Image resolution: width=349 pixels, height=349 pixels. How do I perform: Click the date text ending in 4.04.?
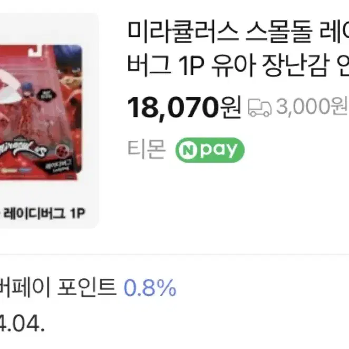(x=22, y=324)
